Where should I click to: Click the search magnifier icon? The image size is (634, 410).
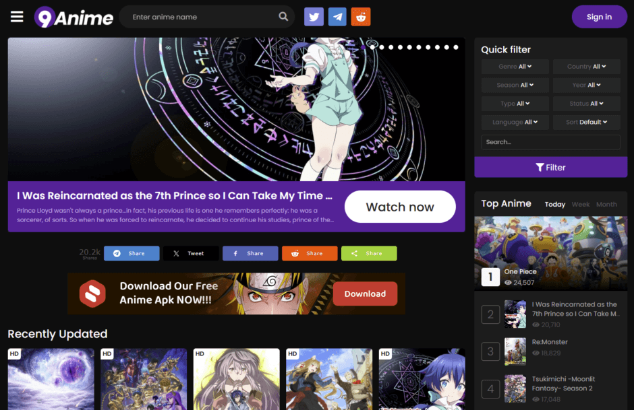coord(283,16)
